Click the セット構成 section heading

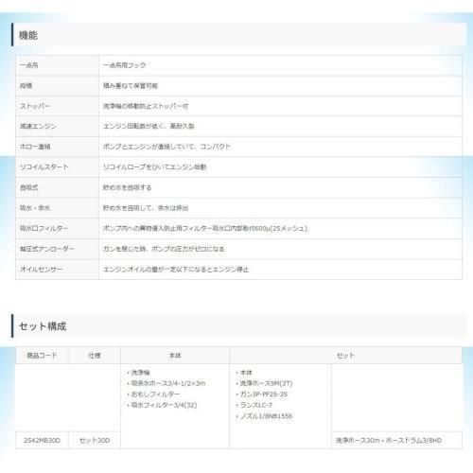tap(43, 326)
